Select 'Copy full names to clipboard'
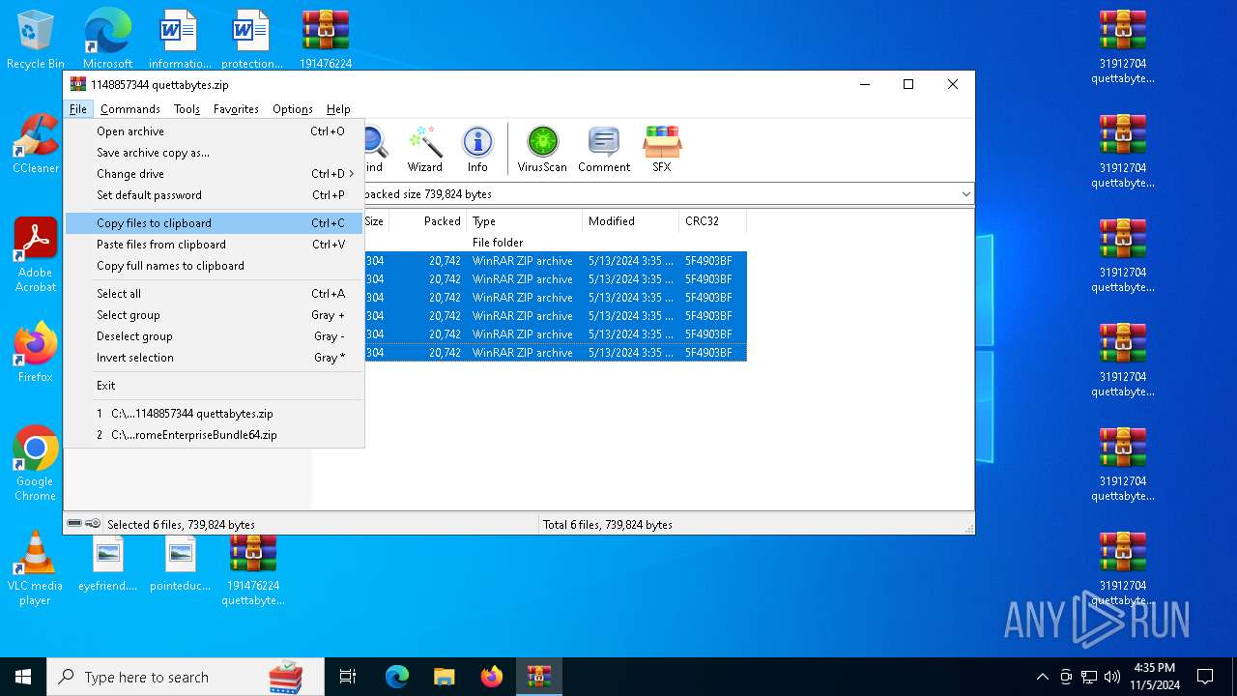1237x696 pixels. click(x=214, y=266)
